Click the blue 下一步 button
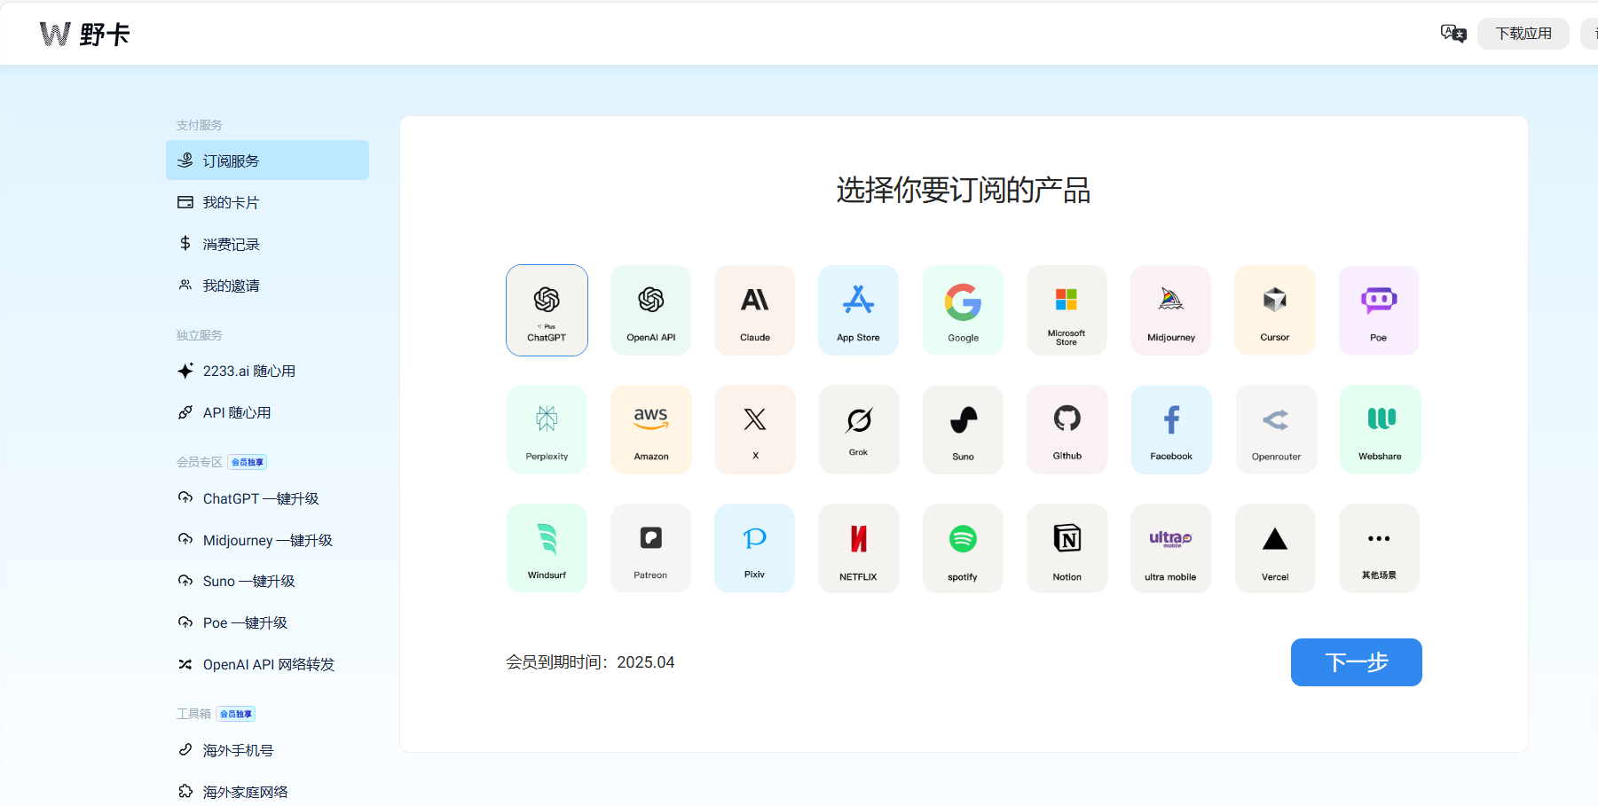Screen dimensions: 1598x806 coord(1356,662)
